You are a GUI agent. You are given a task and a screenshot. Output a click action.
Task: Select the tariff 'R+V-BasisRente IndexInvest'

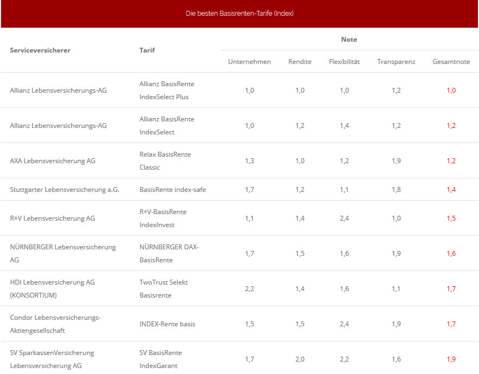pyautogui.click(x=163, y=218)
